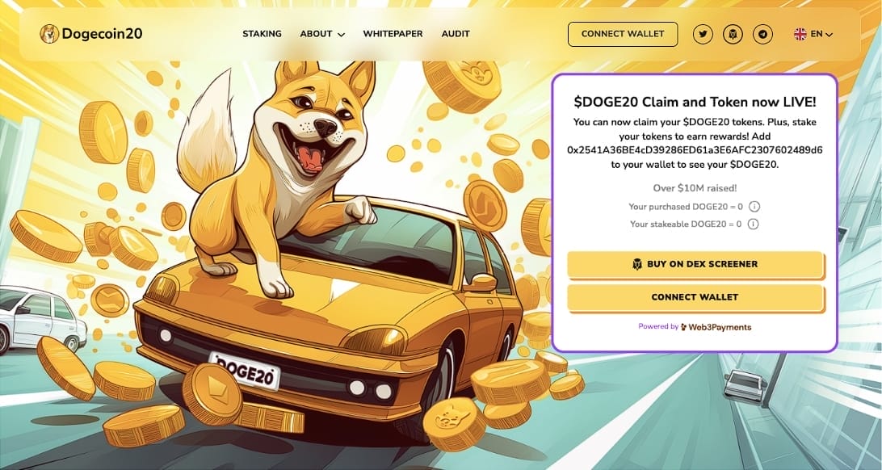Click Buy on DEX Screener button
The width and height of the screenshot is (882, 470).
coord(695,265)
